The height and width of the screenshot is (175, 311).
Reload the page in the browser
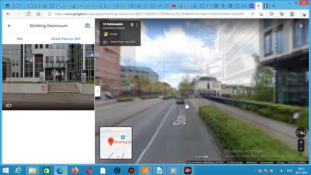click(29, 14)
